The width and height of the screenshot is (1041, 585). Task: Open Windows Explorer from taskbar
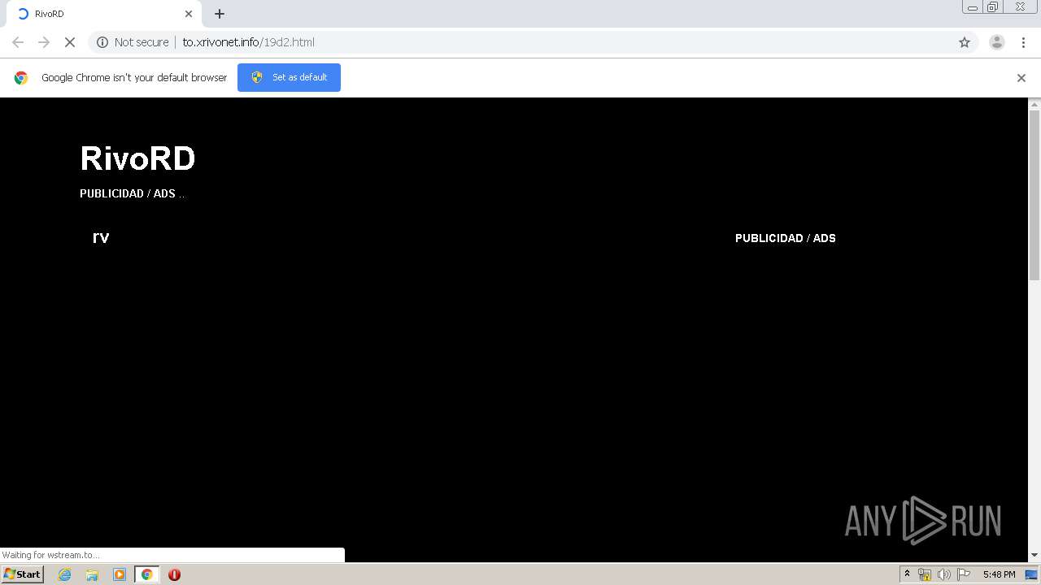92,574
